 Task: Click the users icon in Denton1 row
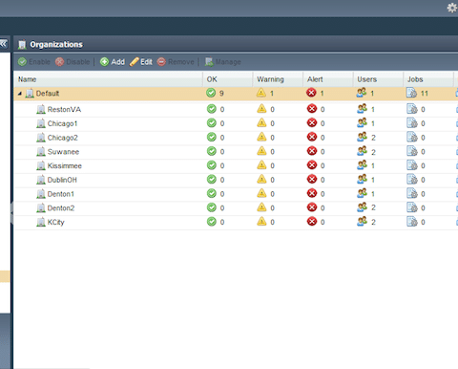(x=362, y=193)
